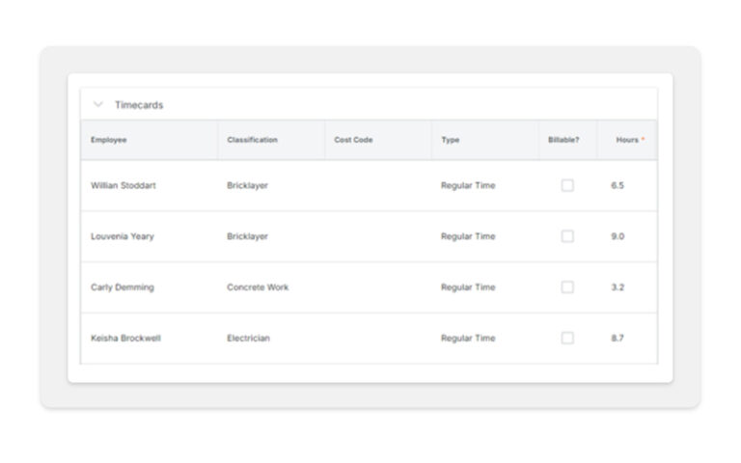Edit the 8.7 hours value

pyautogui.click(x=617, y=339)
